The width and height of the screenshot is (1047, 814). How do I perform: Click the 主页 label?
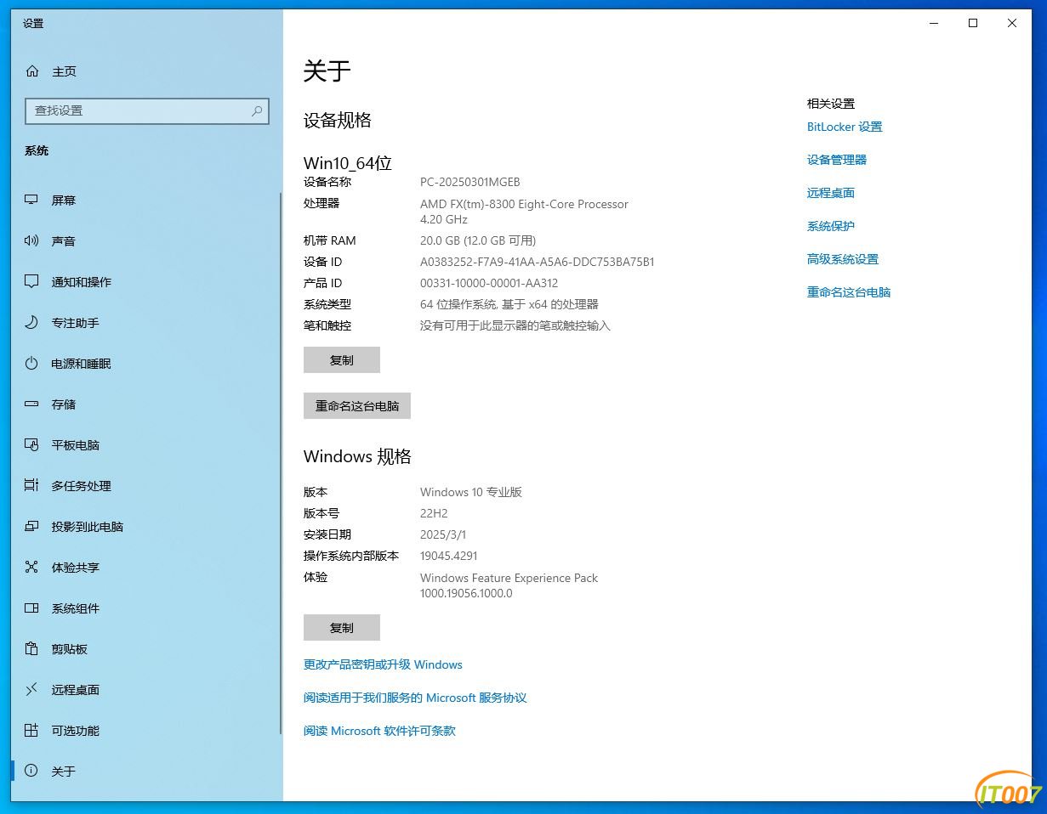64,72
